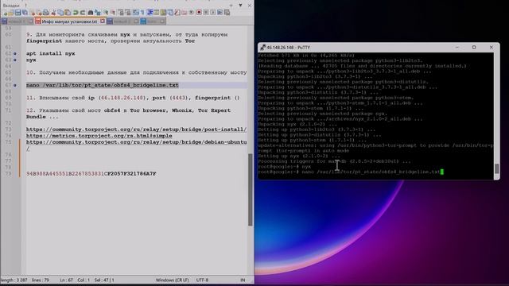This screenshot has width=509, height=286.
Task: Click the fingerprint hash on line 79
Action: 91,174
